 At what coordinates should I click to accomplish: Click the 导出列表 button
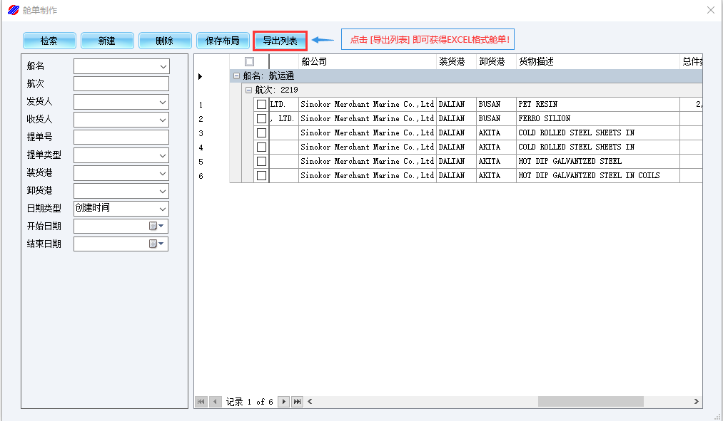point(280,41)
